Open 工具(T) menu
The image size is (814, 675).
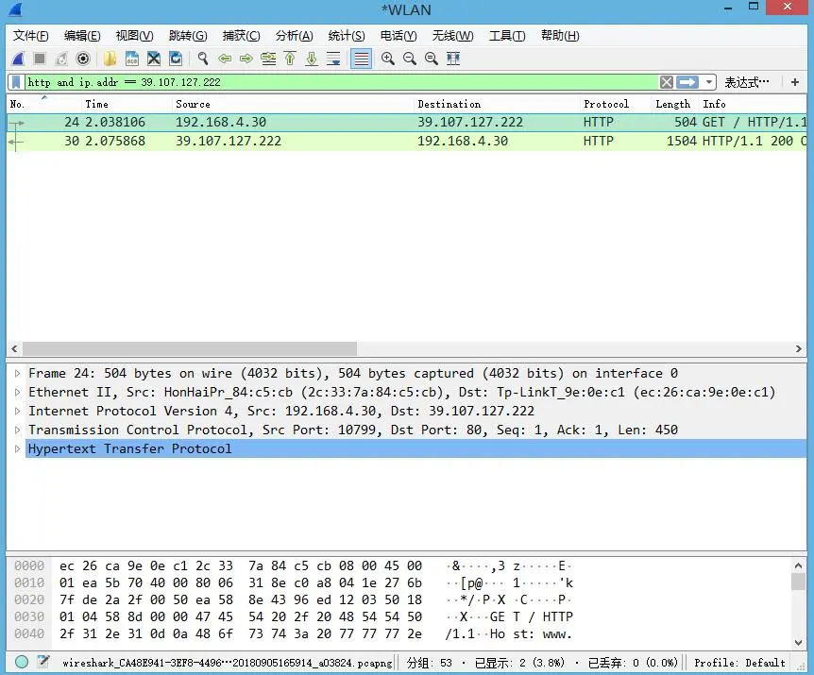point(507,36)
